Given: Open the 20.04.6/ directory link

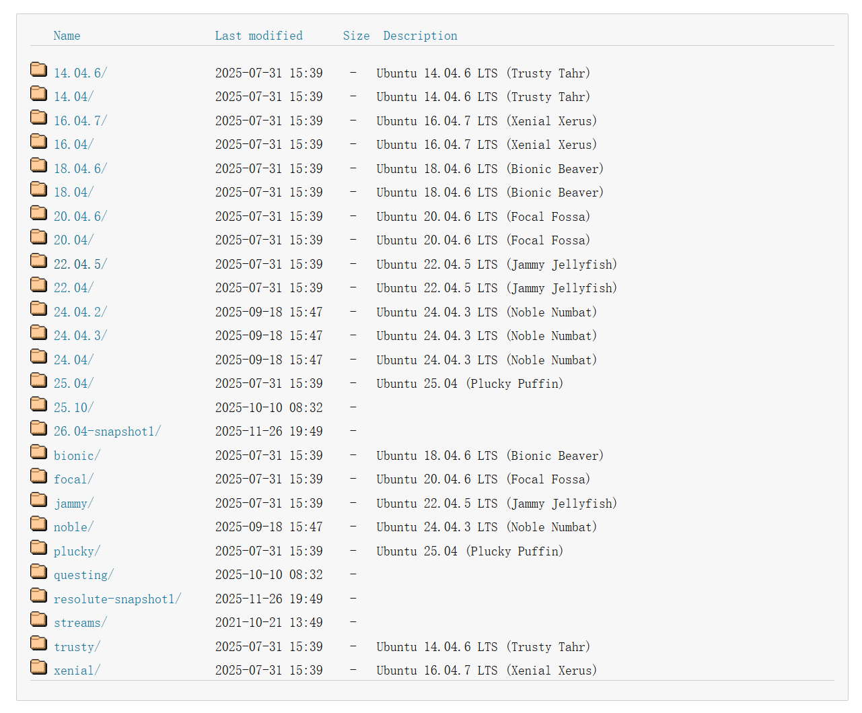Looking at the screenshot, I should tap(80, 217).
